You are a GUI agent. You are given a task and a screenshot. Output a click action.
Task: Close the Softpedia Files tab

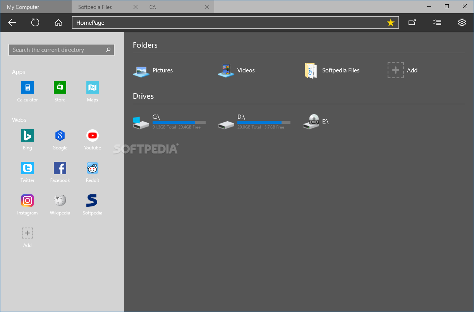(x=135, y=7)
